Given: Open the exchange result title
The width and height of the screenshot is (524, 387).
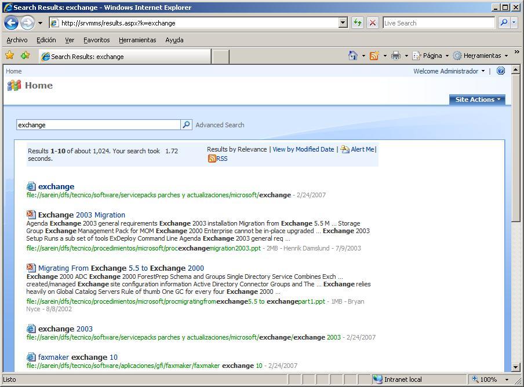Looking at the screenshot, I should coord(56,186).
